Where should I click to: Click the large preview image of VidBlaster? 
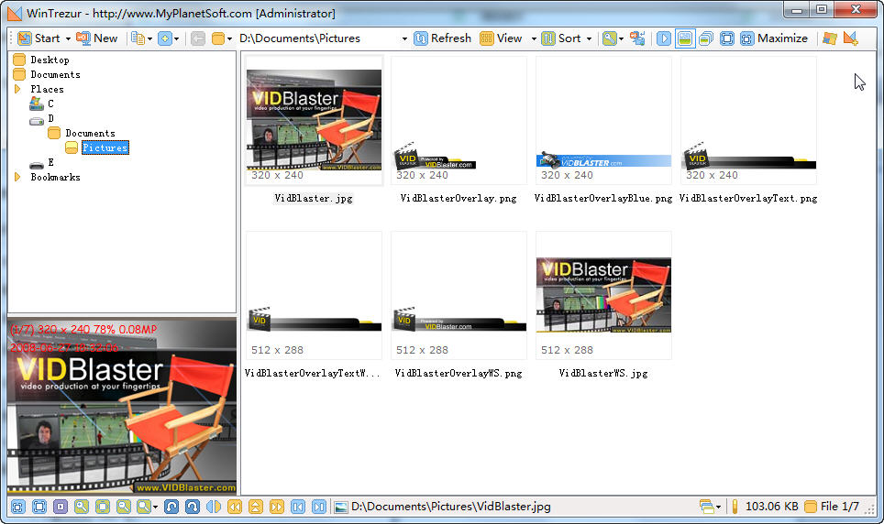coord(122,406)
